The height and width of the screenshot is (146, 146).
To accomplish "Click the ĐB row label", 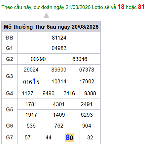I will point(10,38).
